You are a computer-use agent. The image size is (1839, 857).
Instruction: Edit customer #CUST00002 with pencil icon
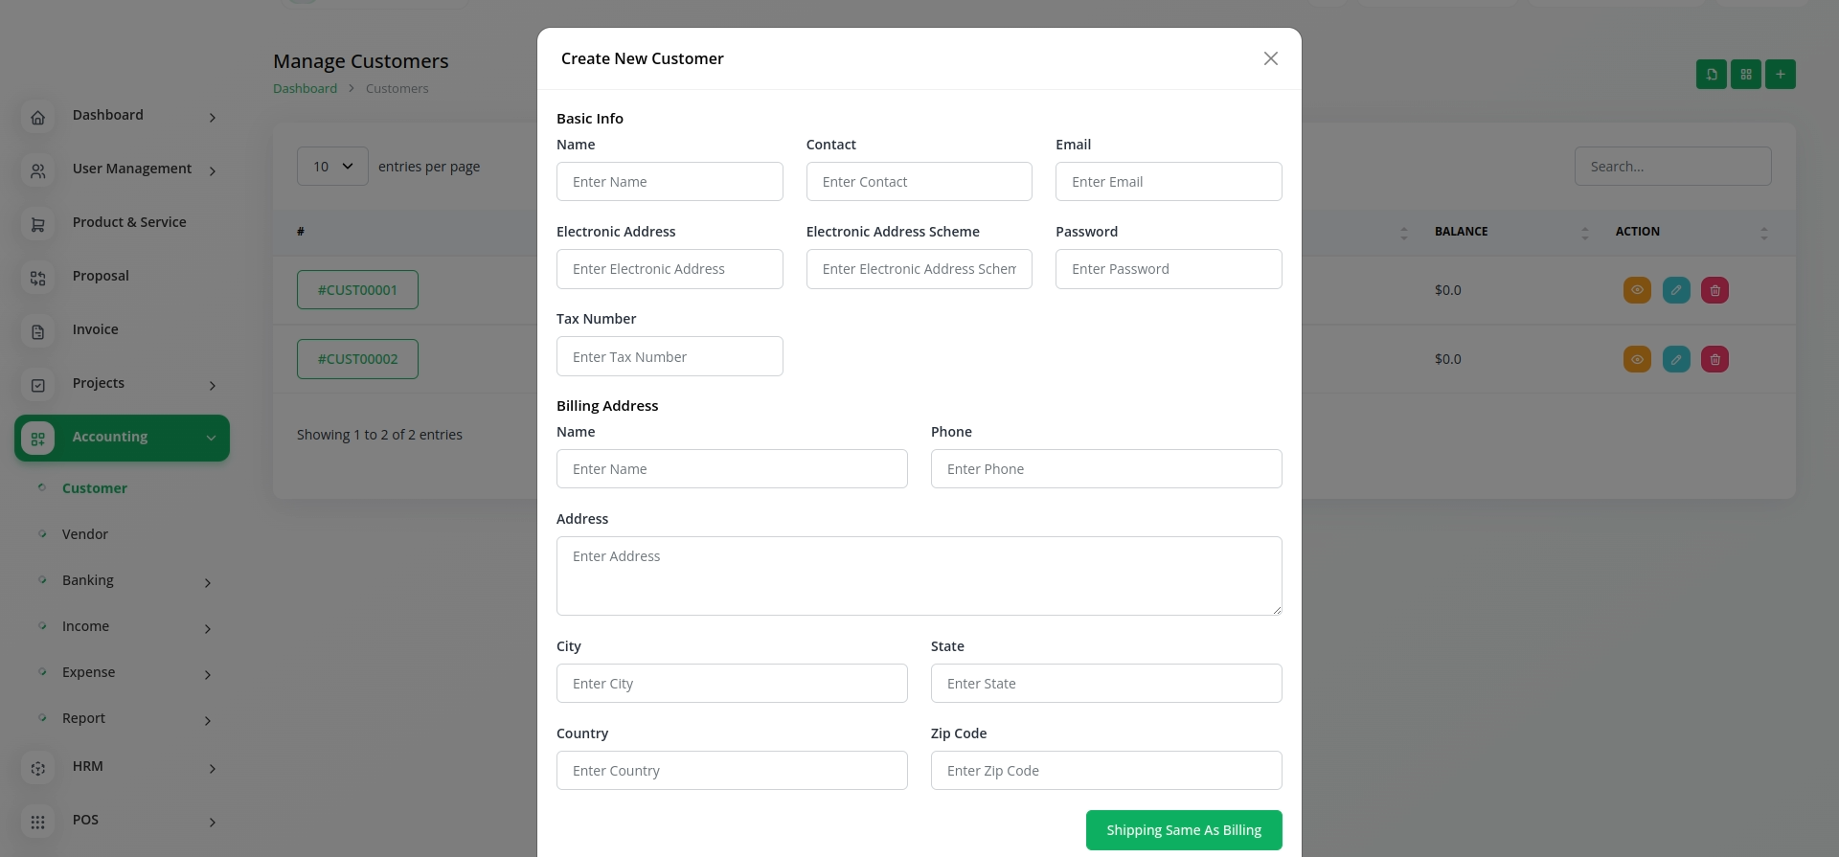tap(1676, 359)
